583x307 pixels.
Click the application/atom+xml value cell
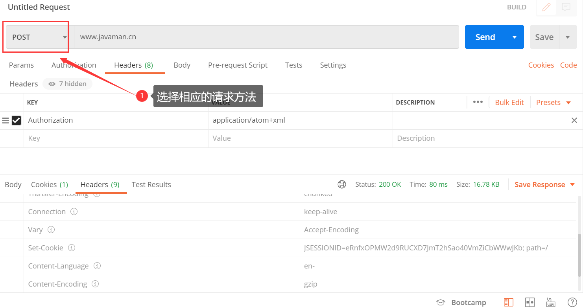coord(301,120)
